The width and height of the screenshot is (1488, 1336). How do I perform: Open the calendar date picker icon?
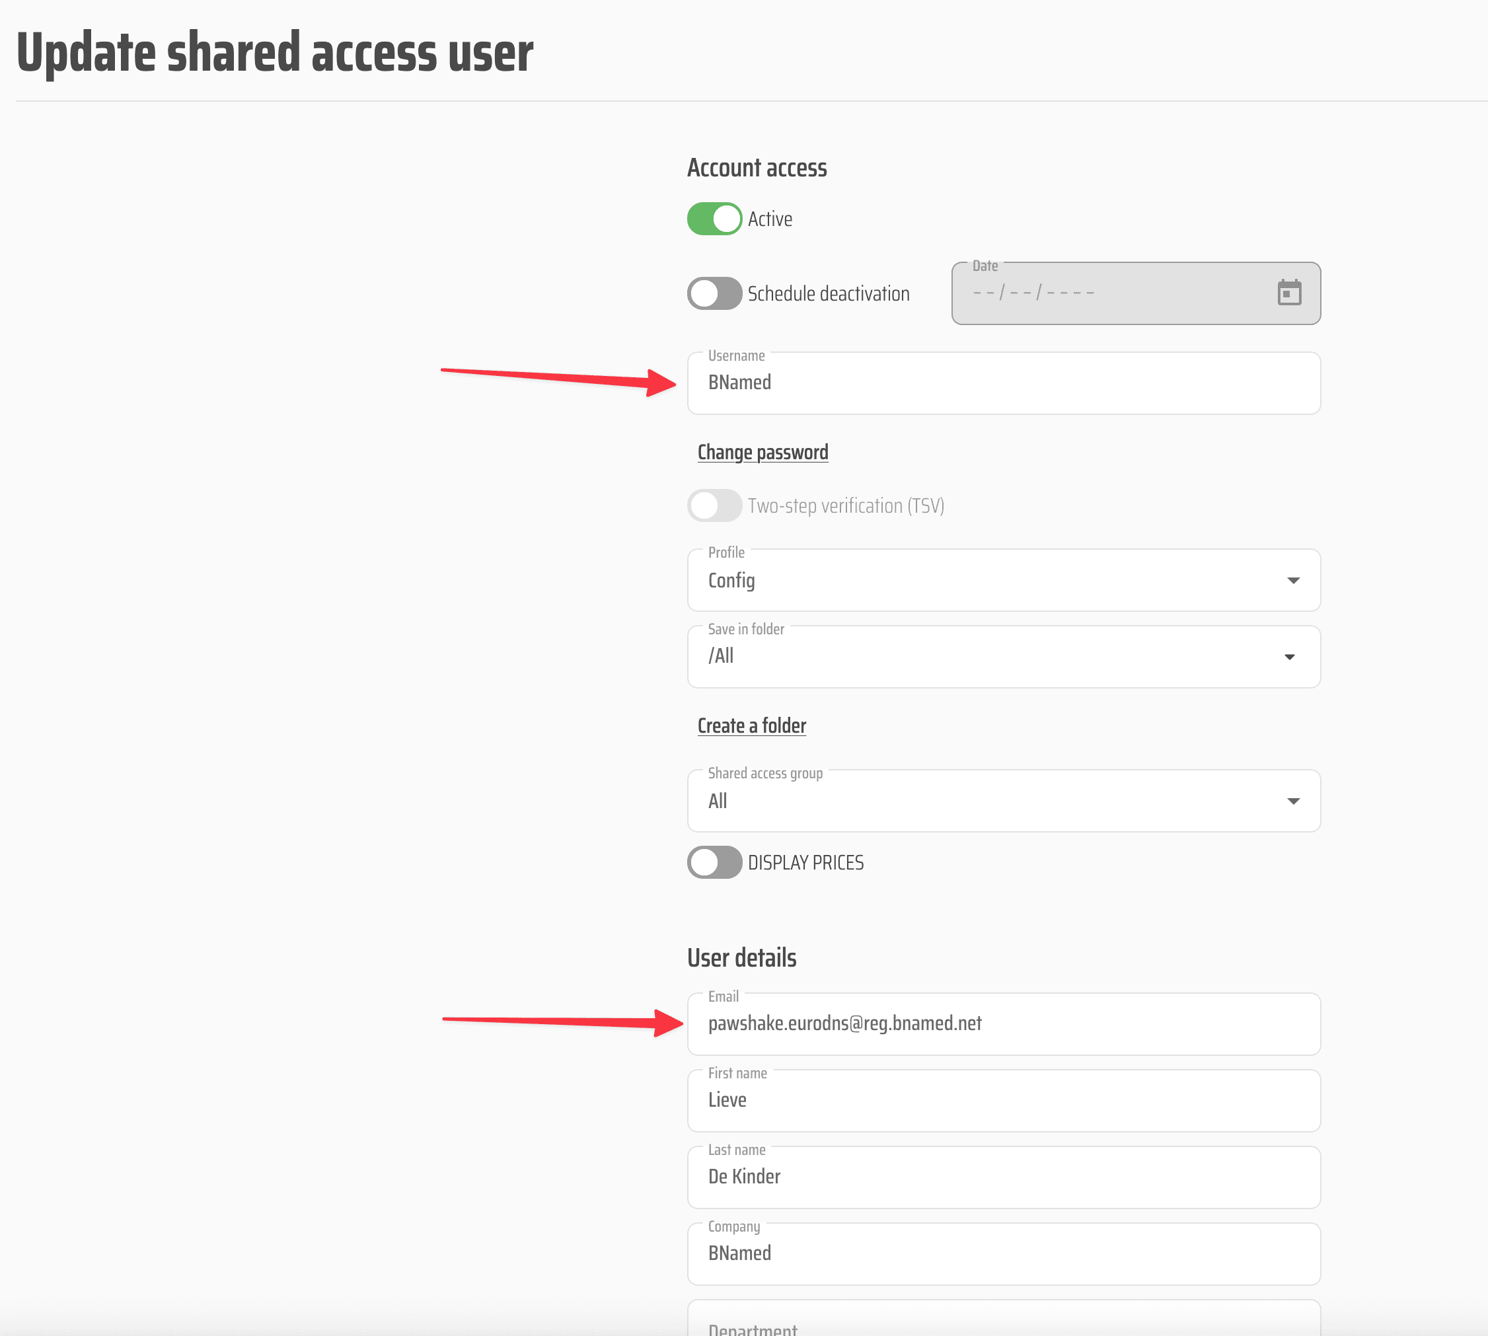click(1288, 293)
